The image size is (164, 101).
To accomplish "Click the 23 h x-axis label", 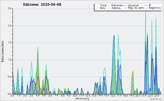I will point(157,96).
